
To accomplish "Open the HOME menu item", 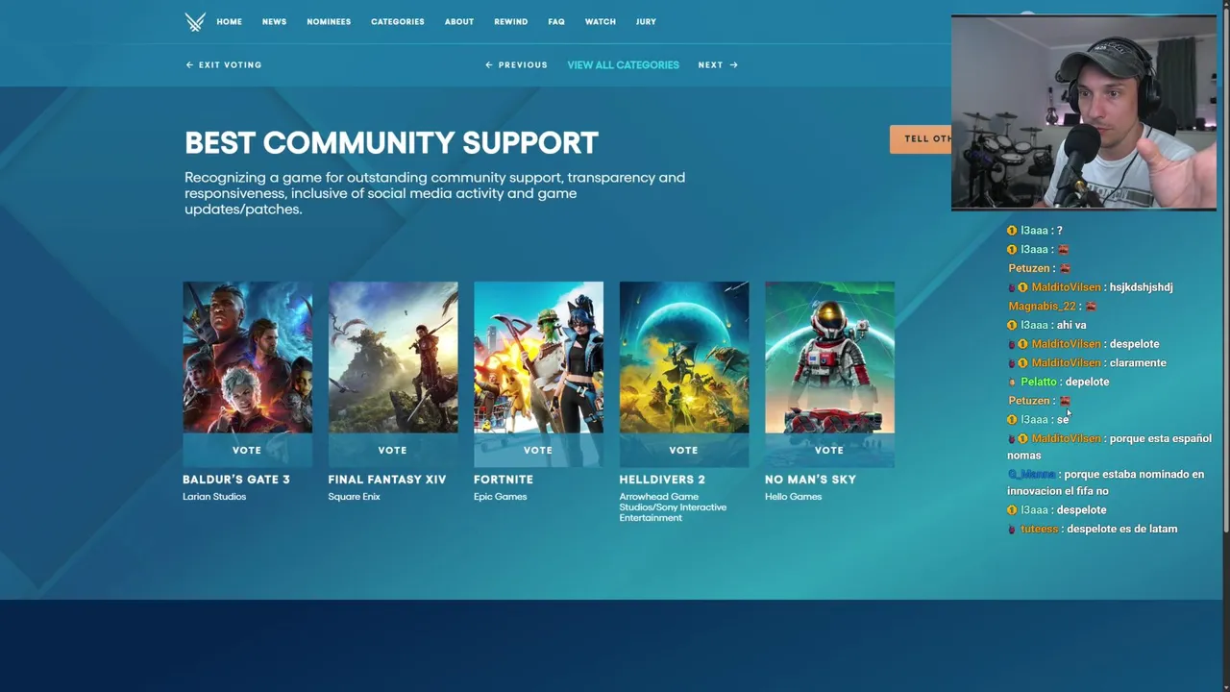I will click(229, 22).
